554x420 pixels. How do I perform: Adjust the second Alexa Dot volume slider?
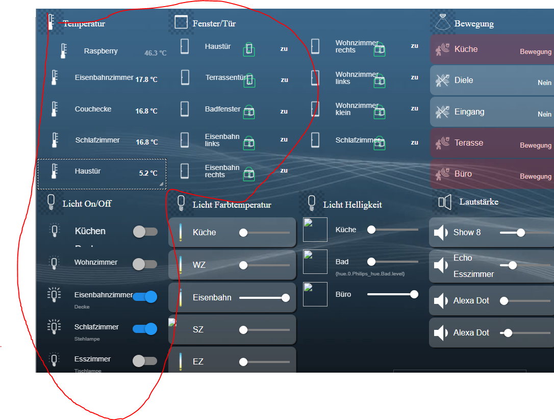[525, 333]
